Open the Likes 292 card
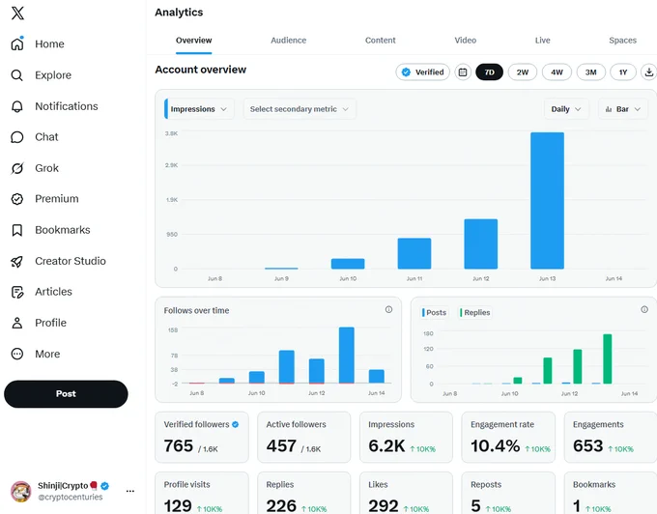Viewport: 657px width, 514px height. pyautogui.click(x=406, y=493)
